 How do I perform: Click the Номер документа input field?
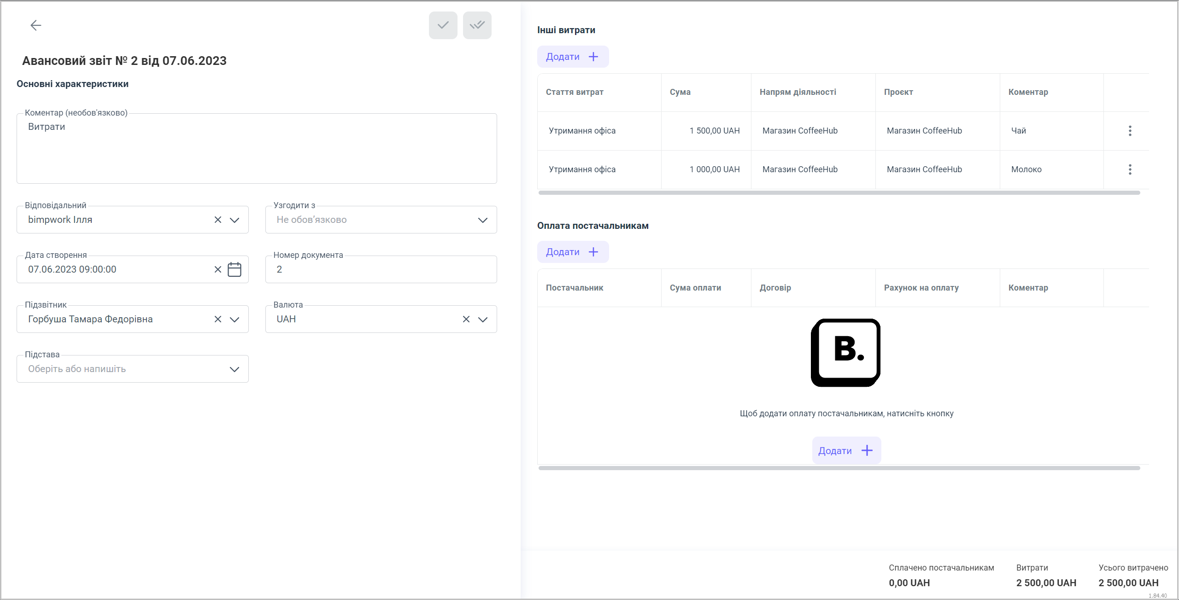[x=381, y=269]
